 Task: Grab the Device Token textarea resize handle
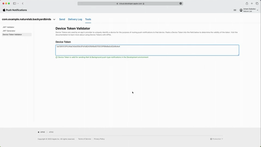coord(238,55)
